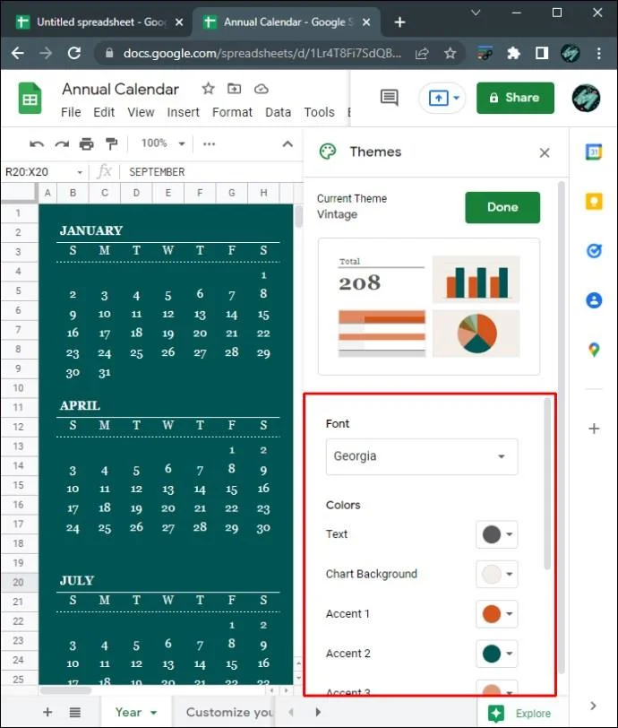
Task: Undo the last action in toolbar
Action: pyautogui.click(x=37, y=144)
